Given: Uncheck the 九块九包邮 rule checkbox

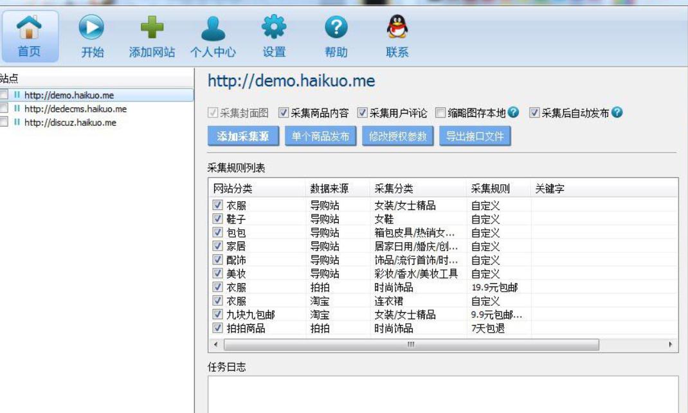Looking at the screenshot, I should tap(217, 314).
